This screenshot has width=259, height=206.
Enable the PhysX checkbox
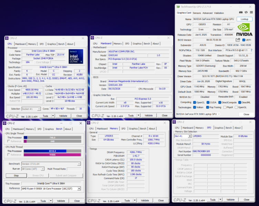click(225, 107)
